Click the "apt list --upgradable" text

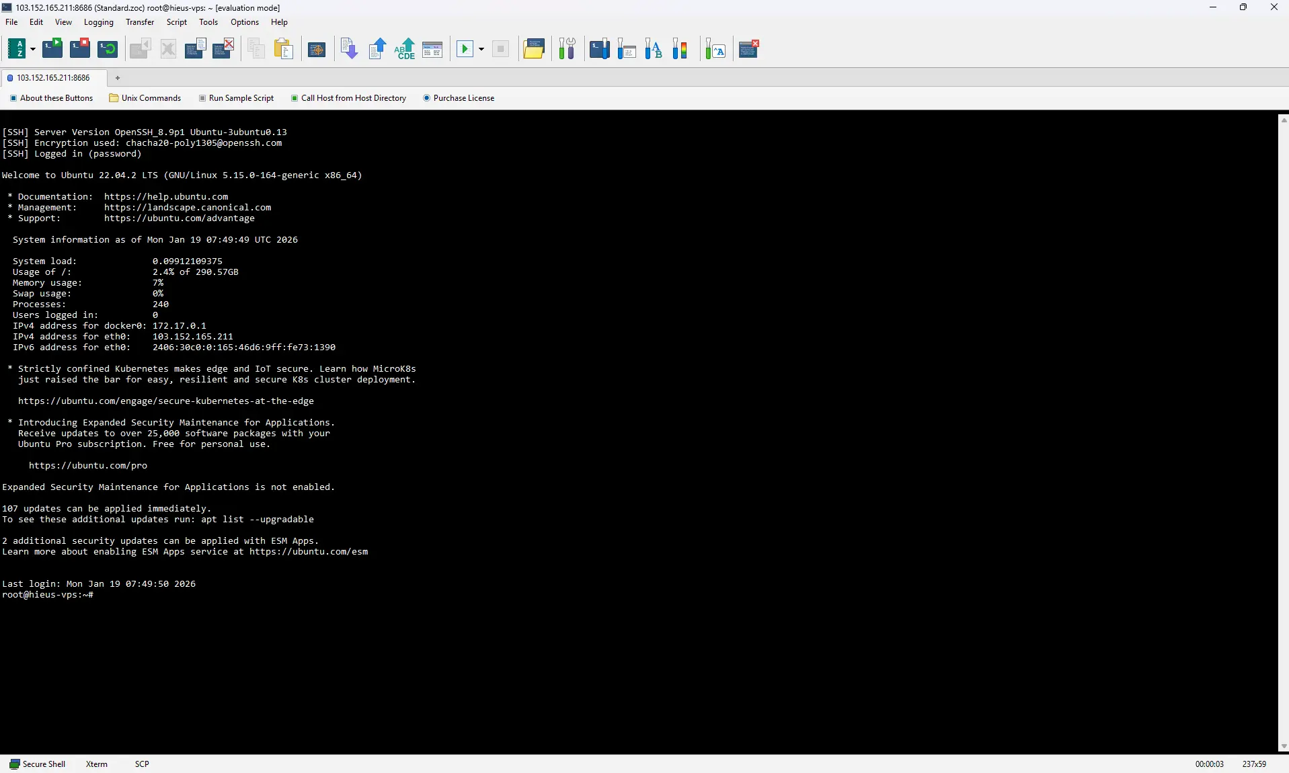[258, 520]
